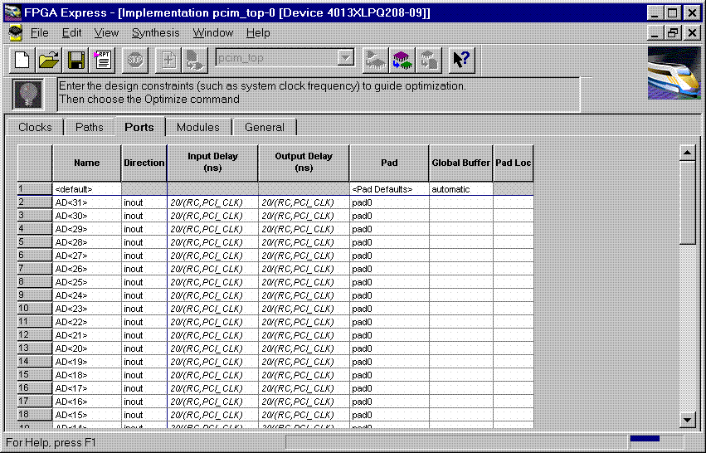Click Pad Loc cell of AD<19>

click(514, 362)
